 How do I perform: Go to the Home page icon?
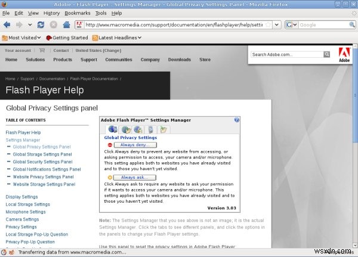coord(66,24)
